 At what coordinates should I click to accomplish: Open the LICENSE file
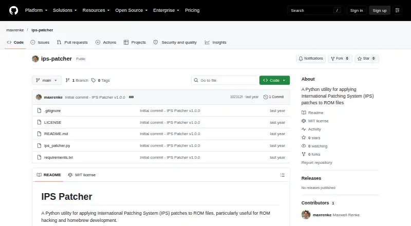click(x=53, y=122)
